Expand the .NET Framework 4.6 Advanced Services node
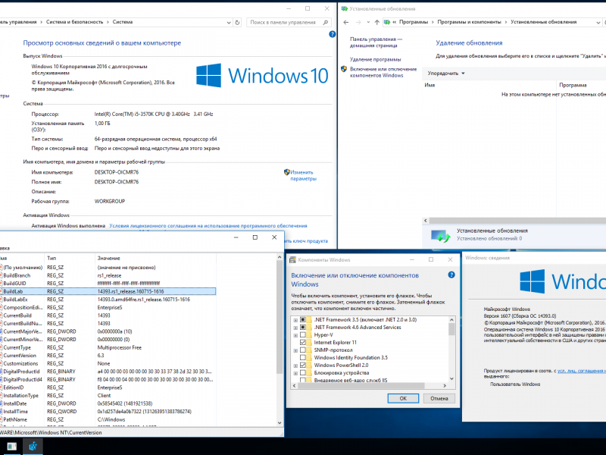This screenshot has width=606, height=455. pyautogui.click(x=295, y=328)
